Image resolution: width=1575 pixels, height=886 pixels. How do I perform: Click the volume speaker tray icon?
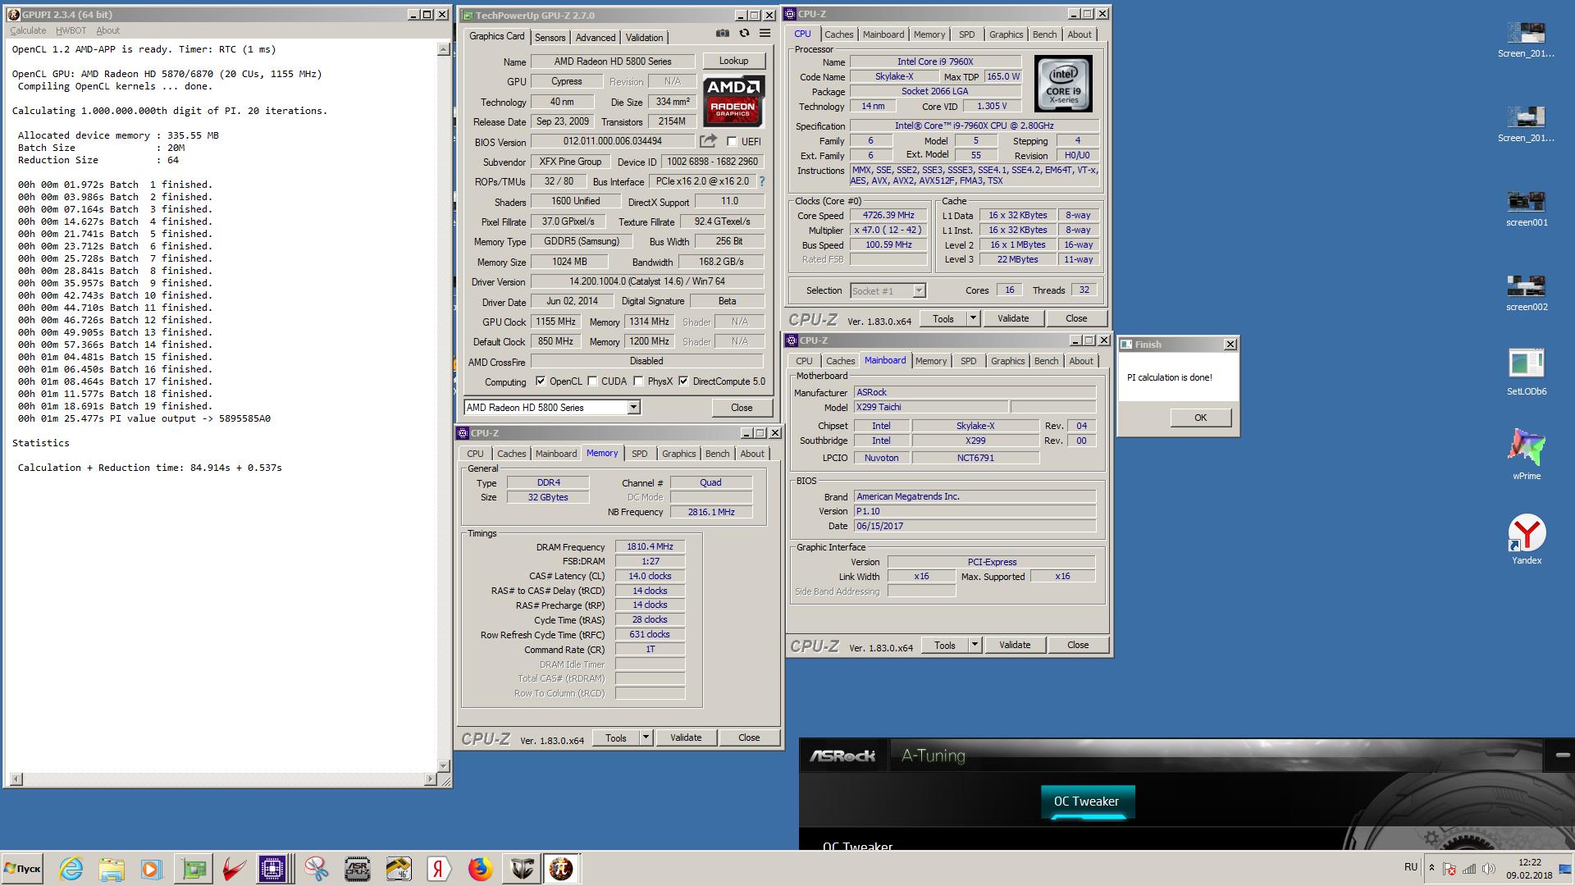pos(1489,869)
